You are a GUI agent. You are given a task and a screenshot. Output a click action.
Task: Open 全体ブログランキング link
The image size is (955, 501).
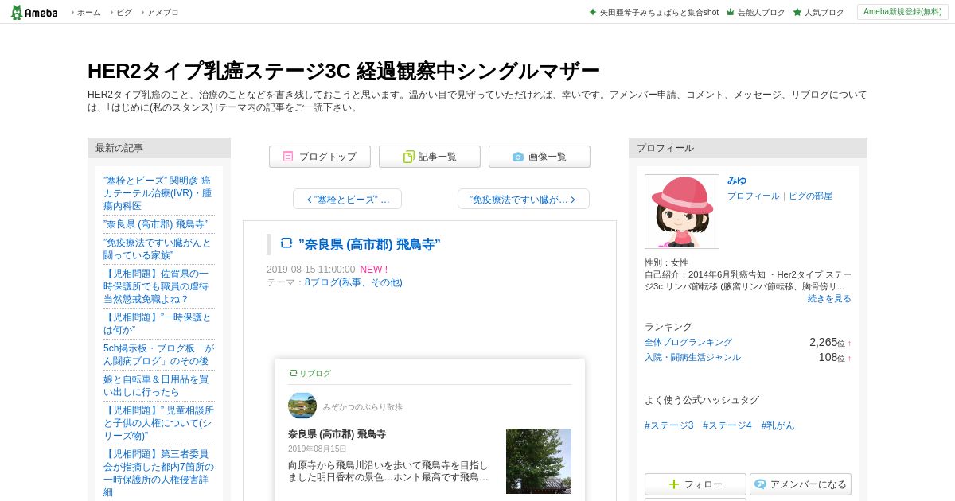(688, 342)
